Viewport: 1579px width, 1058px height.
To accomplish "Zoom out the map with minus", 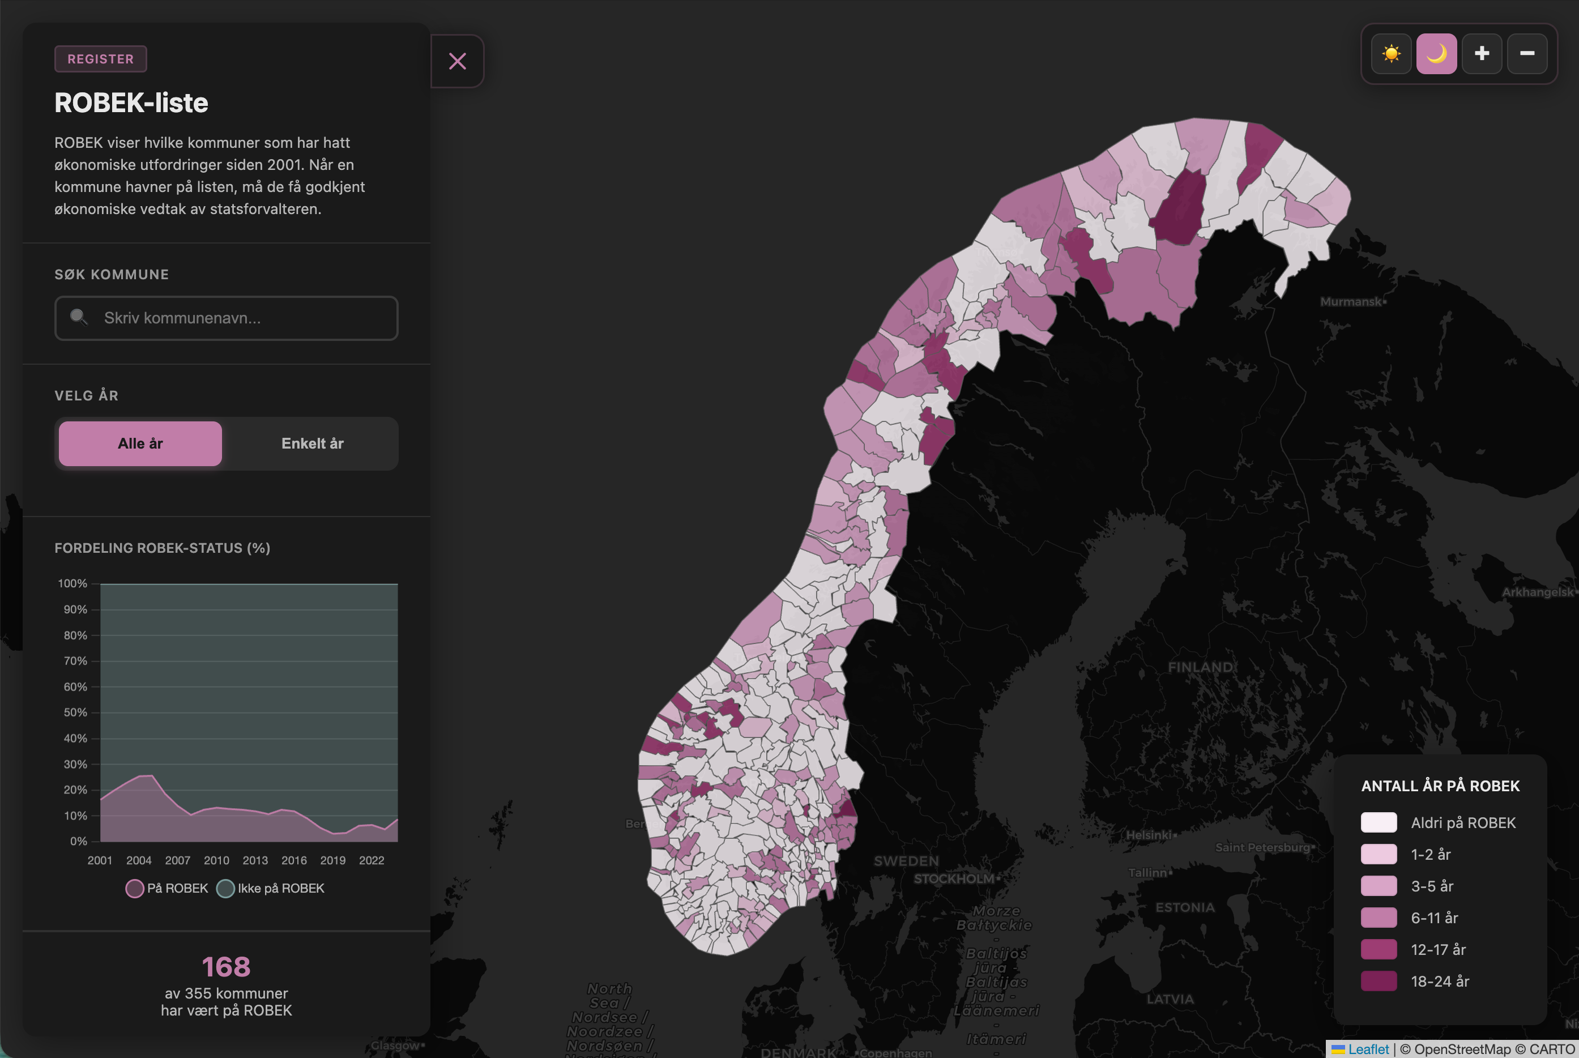I will [x=1527, y=53].
